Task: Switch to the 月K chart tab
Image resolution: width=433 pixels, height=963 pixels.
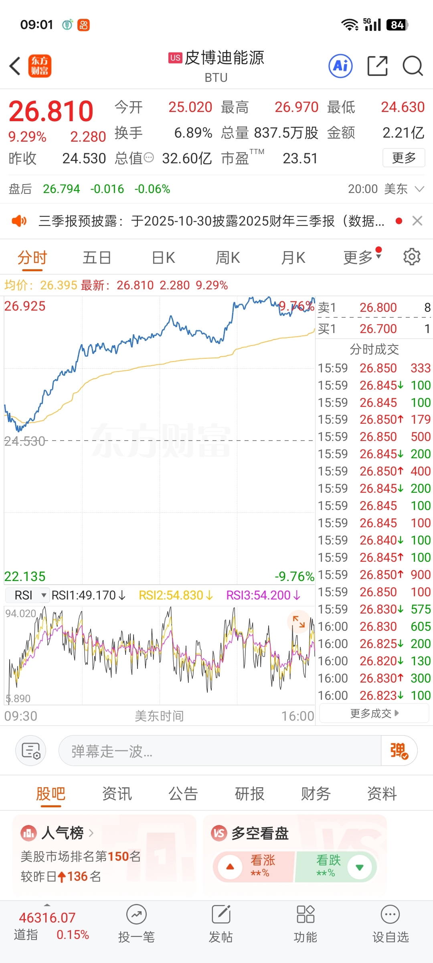Action: click(x=293, y=257)
